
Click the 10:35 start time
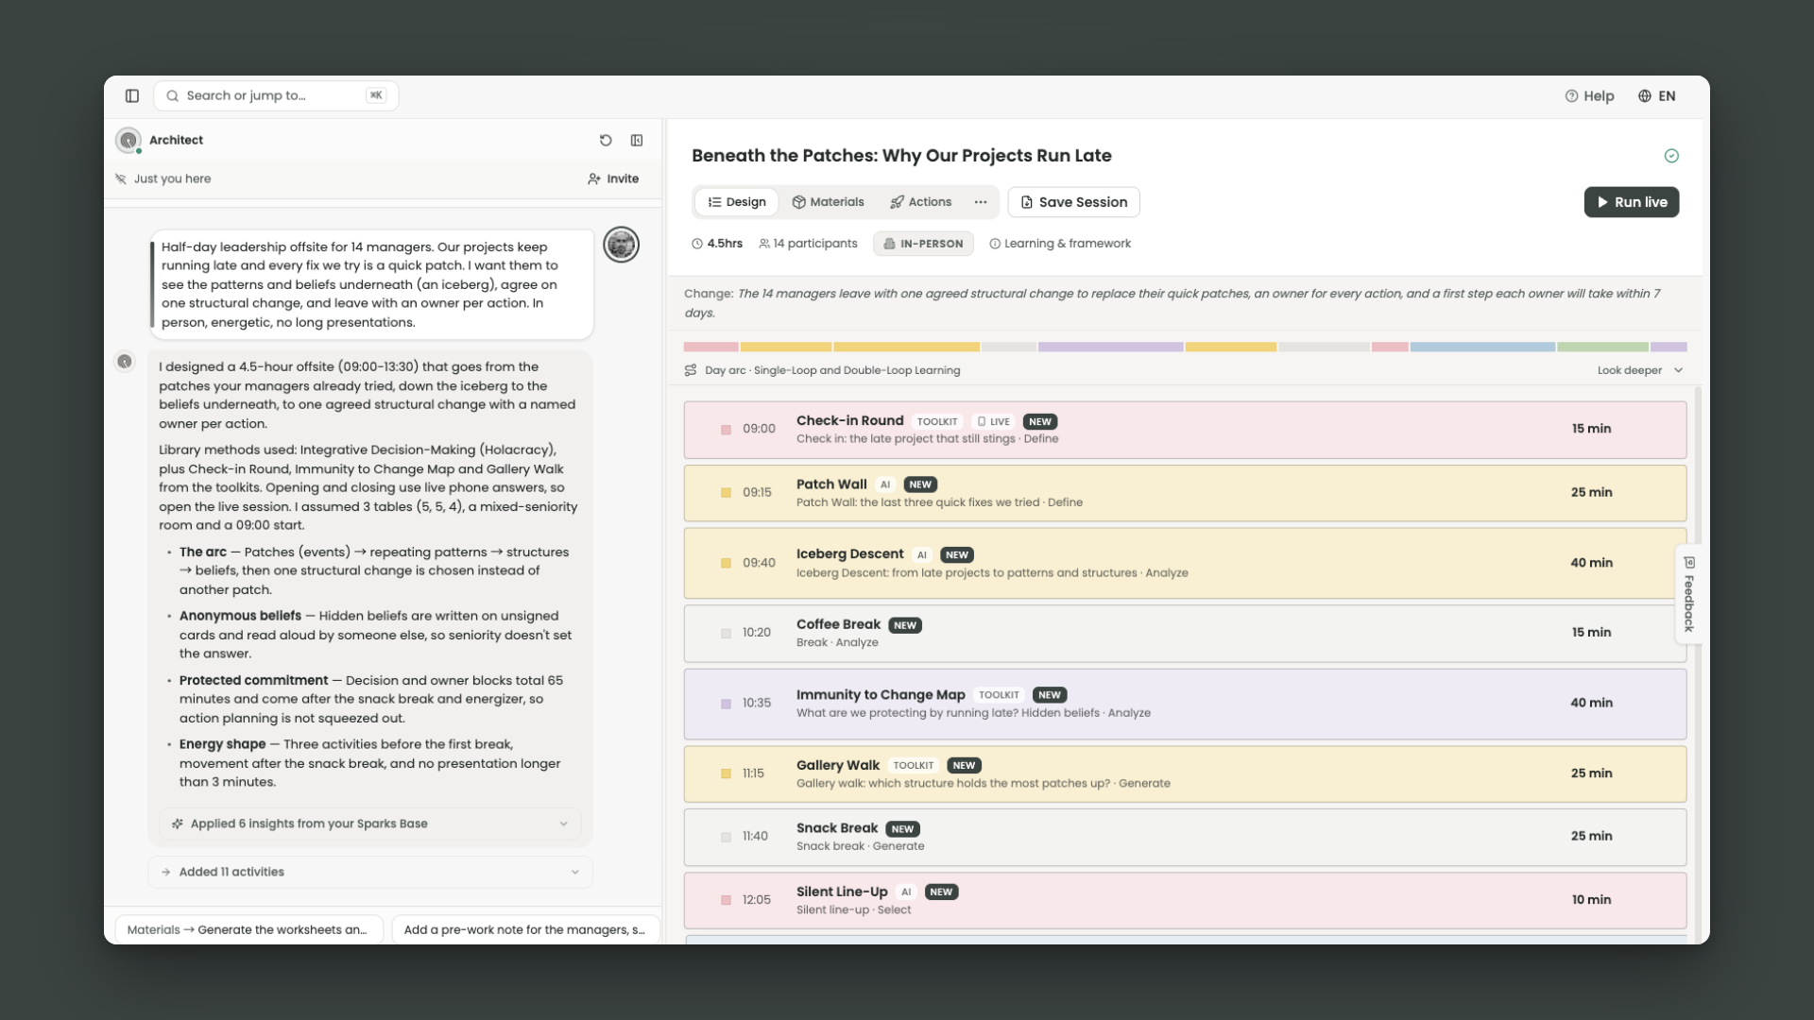point(757,704)
